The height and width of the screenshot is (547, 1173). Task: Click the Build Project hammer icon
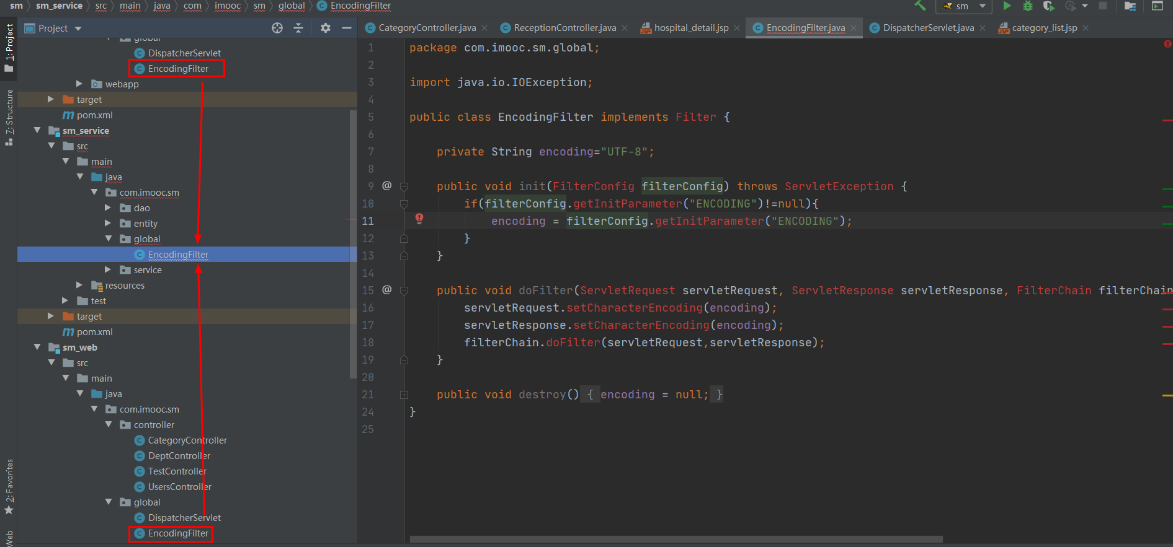point(920,6)
